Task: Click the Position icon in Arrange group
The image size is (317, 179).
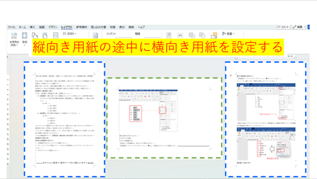Action: pyautogui.click(x=169, y=35)
